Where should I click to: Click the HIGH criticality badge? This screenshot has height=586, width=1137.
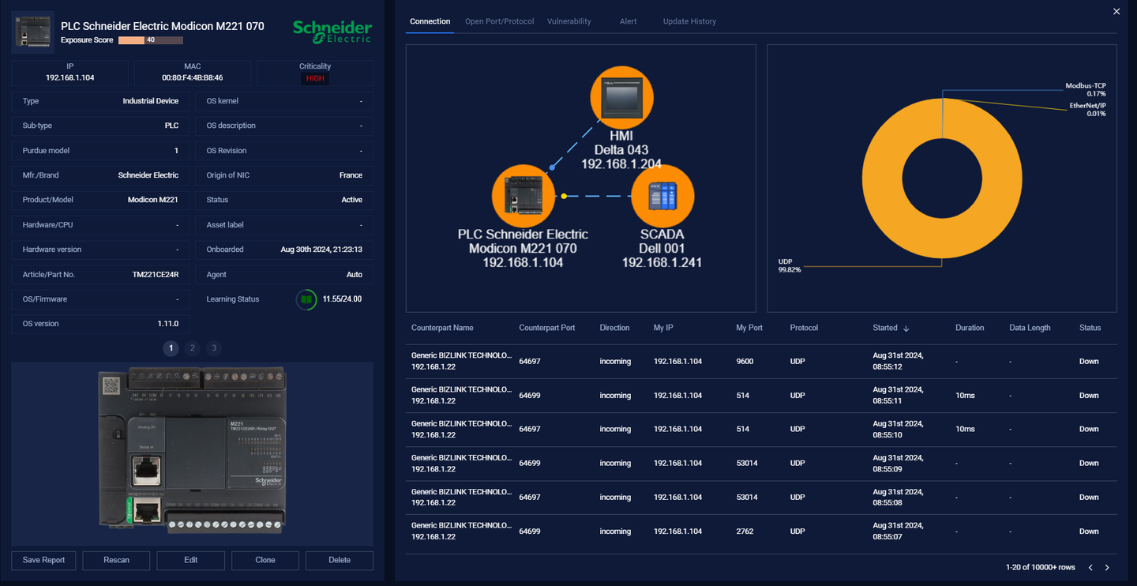pyautogui.click(x=315, y=78)
